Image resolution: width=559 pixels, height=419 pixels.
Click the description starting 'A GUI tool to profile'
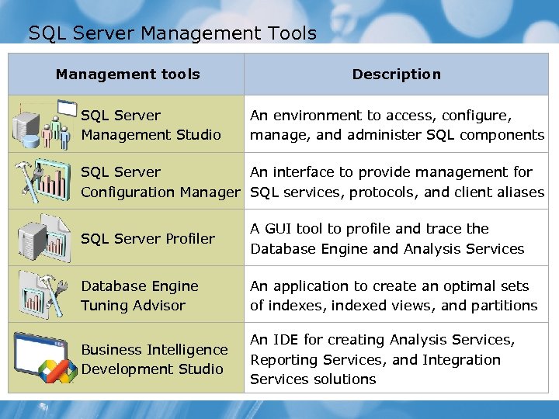387,238
